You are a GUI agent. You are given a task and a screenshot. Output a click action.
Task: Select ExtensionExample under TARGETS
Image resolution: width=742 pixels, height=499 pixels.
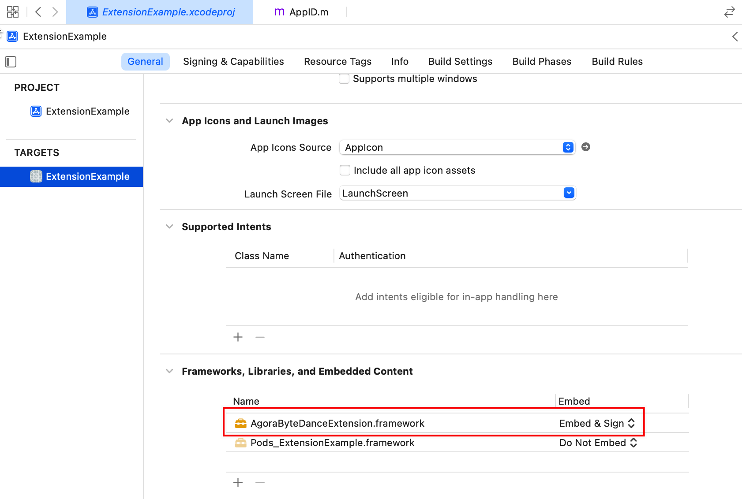(x=71, y=176)
